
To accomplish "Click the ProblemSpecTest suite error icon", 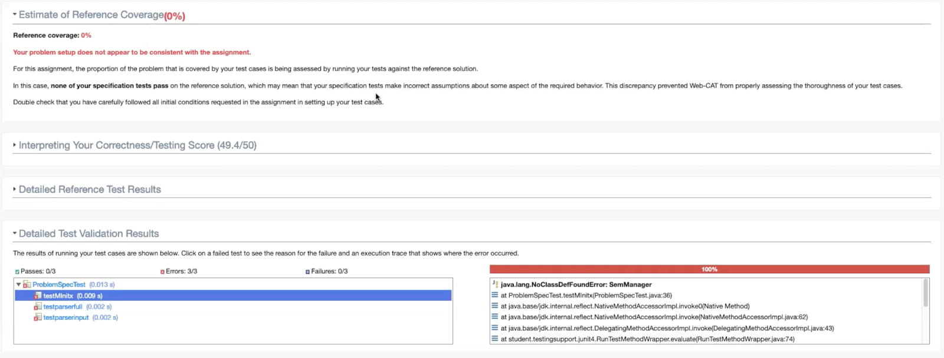I will [27, 284].
